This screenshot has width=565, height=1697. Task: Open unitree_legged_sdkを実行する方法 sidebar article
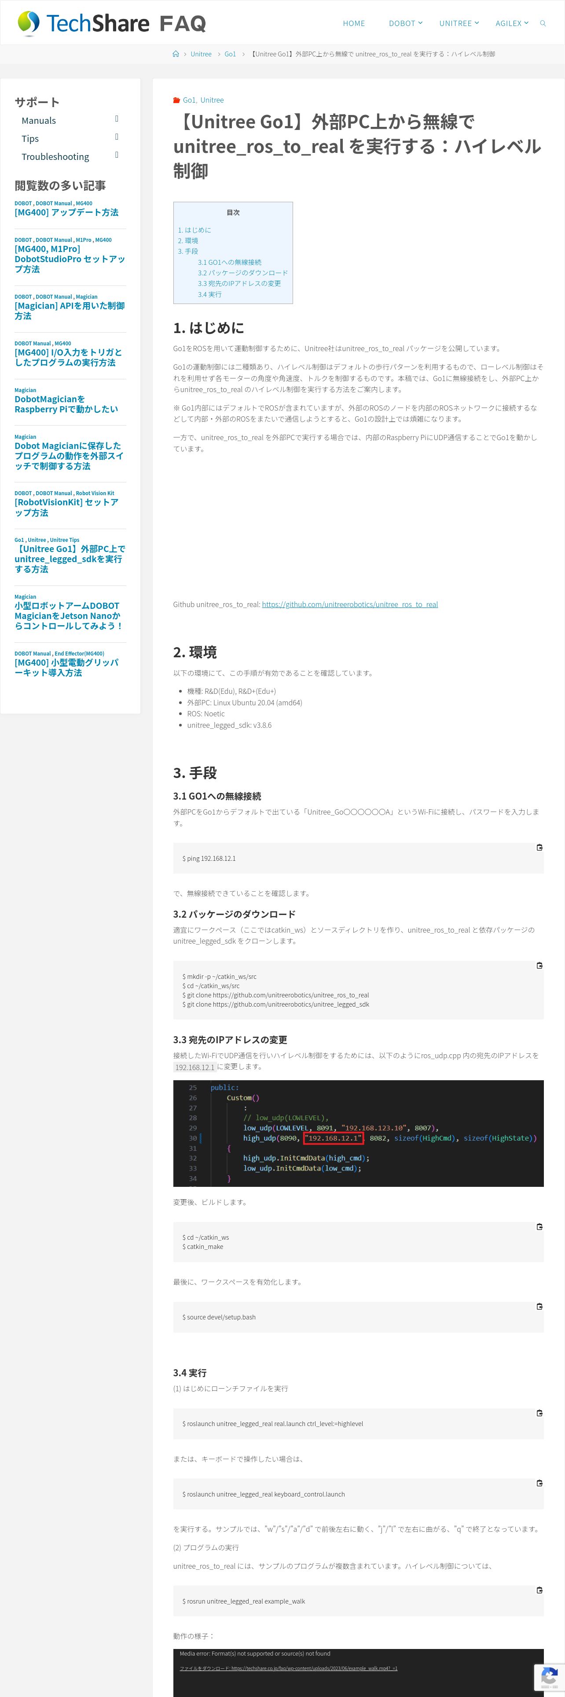click(70, 559)
